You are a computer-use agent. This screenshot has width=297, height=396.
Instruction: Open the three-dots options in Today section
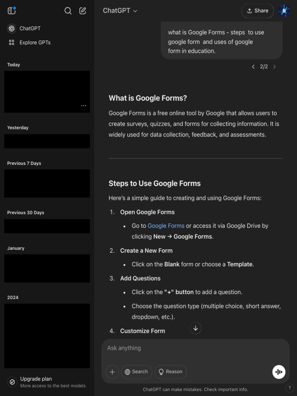pyautogui.click(x=84, y=106)
